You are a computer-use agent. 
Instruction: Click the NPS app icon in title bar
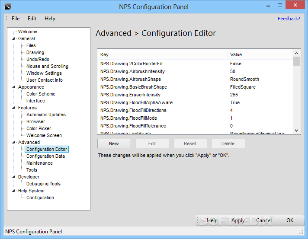click(x=8, y=7)
